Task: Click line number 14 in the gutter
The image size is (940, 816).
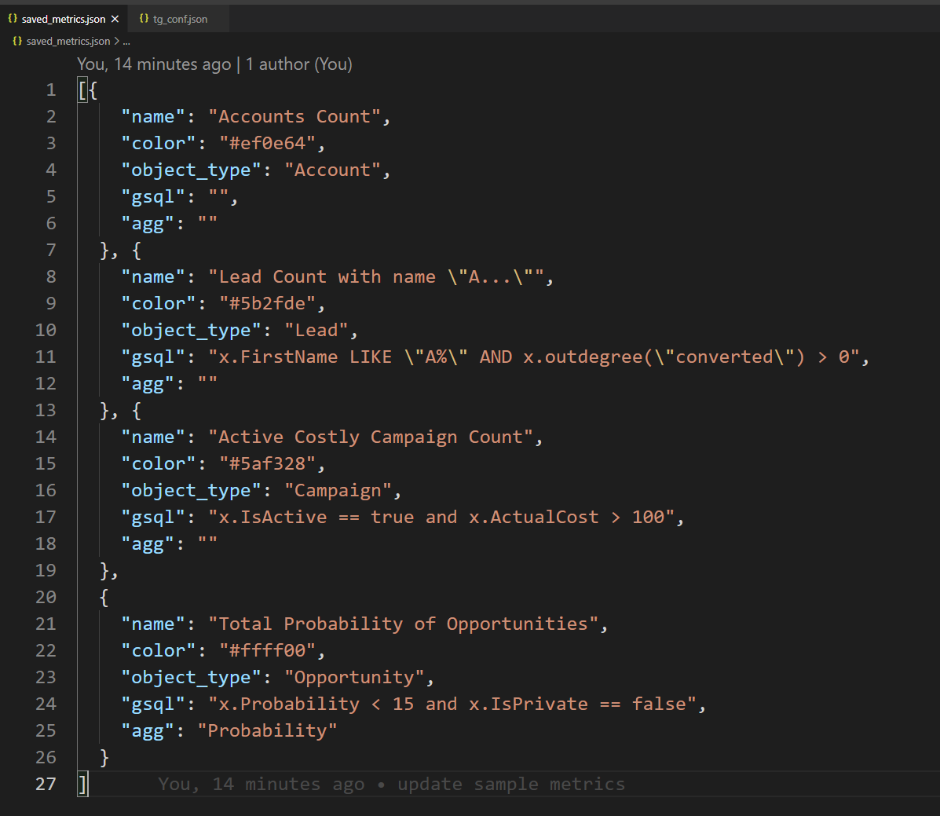Action: pyautogui.click(x=46, y=437)
